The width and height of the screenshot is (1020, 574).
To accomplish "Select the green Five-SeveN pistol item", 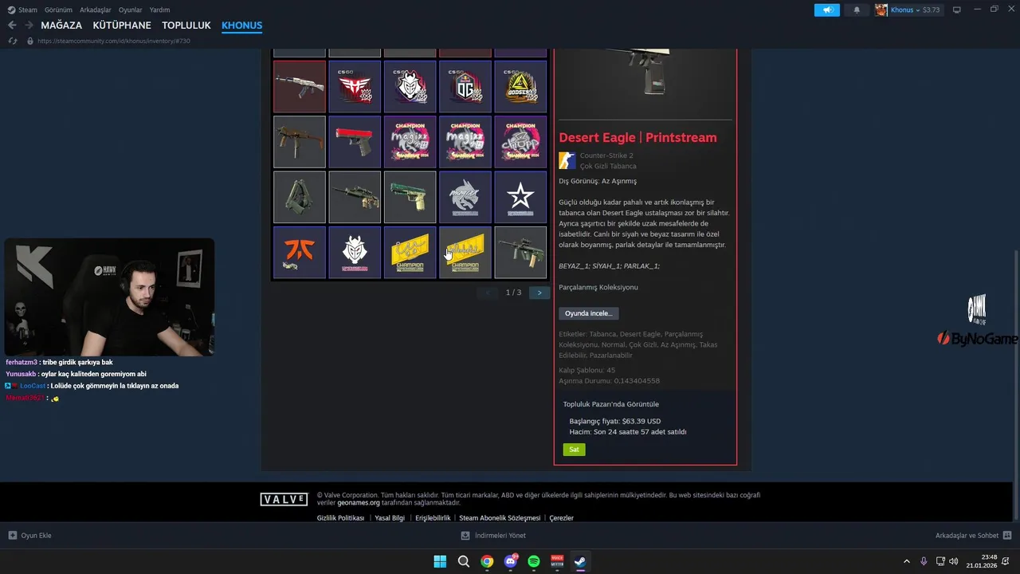I will [410, 197].
